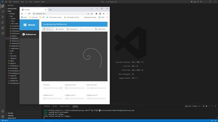Adjust the Коэффициент 1 slider
The image size is (218, 122).
[53, 99]
